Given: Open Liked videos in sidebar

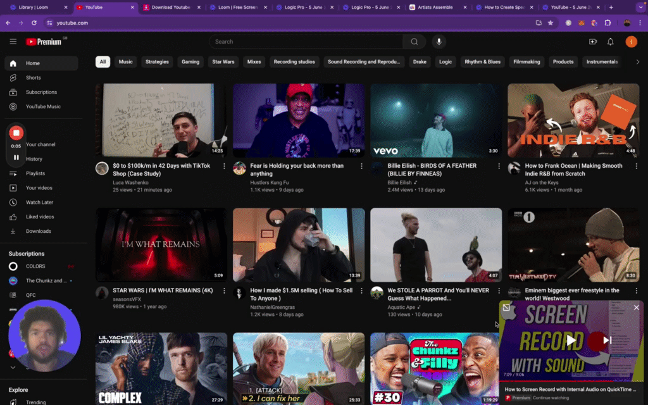Looking at the screenshot, I should click(41, 217).
